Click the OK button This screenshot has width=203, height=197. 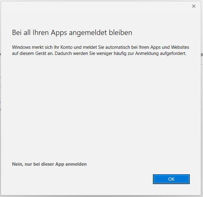[x=171, y=179]
